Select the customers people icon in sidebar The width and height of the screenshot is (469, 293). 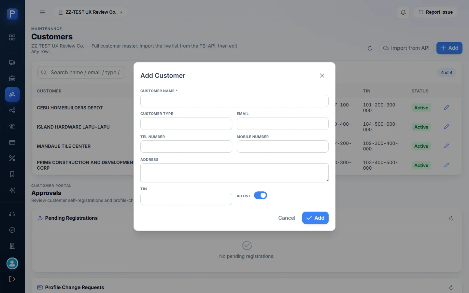[12, 94]
